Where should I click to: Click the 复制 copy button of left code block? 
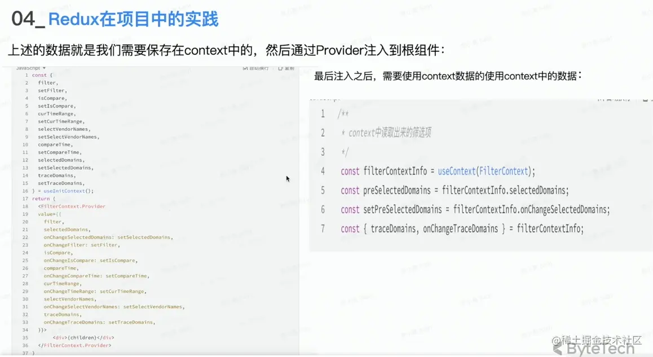click(x=286, y=68)
